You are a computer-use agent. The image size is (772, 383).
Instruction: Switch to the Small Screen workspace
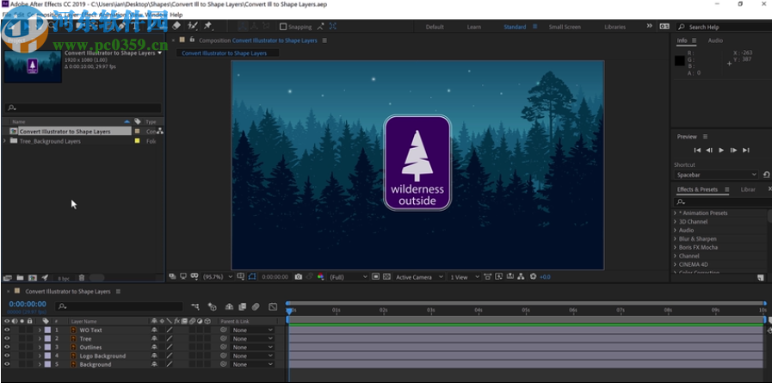coord(565,27)
